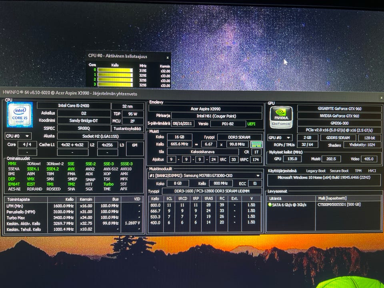Click the Core 3 clock bar
The height and width of the screenshot is (288, 384).
point(115,84)
